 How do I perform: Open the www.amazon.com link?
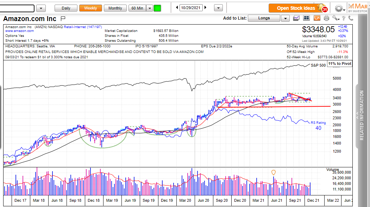tap(20, 31)
